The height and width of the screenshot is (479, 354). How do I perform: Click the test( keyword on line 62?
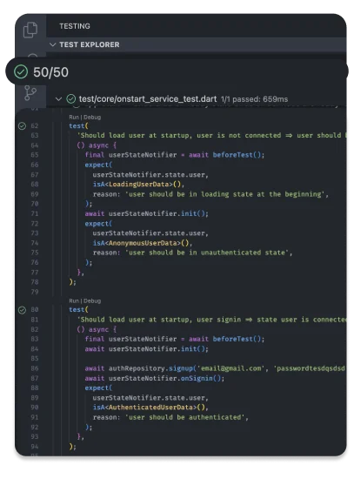pos(78,126)
